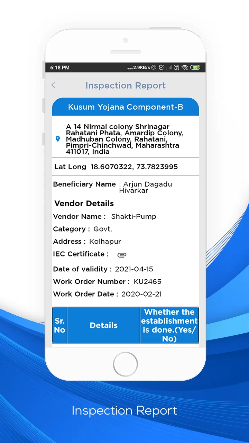Screen dimensions: 249x443
Task: Click the IEC Certificate label
Action: point(81,254)
